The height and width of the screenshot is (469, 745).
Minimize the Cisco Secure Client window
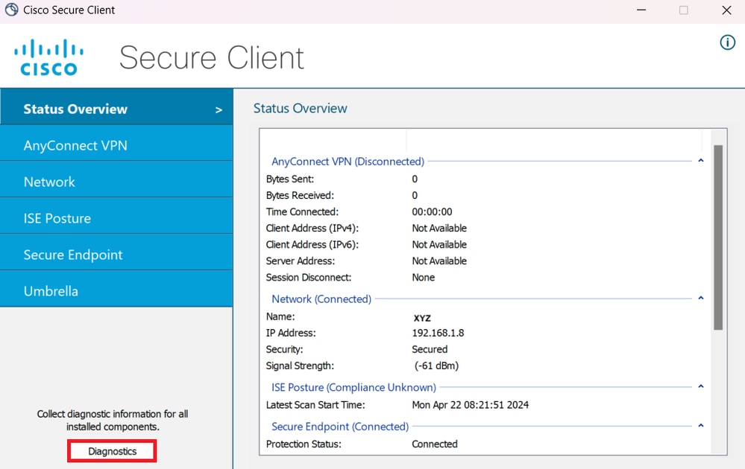[x=641, y=10]
